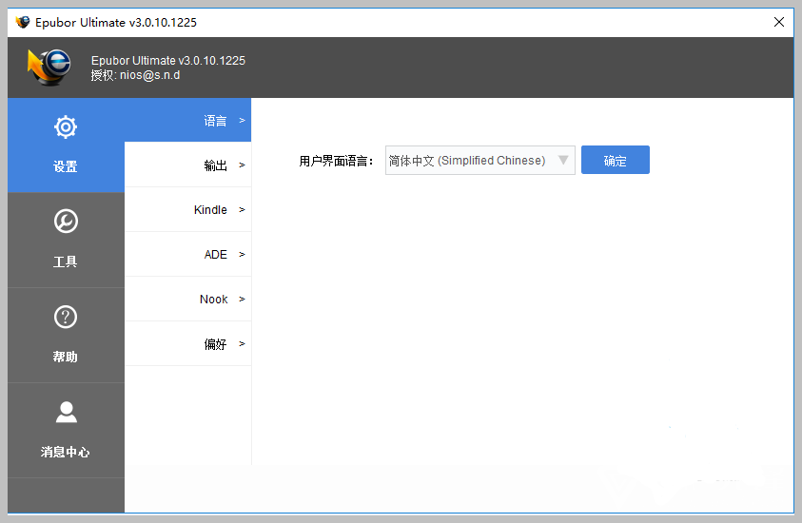Click the header Epubor Ultimate version text
The height and width of the screenshot is (523, 802).
point(168,60)
